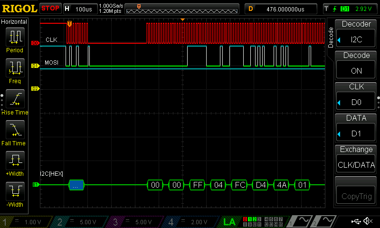Select the Freq measurement icon
This screenshot has height=228, width=380.
click(15, 68)
